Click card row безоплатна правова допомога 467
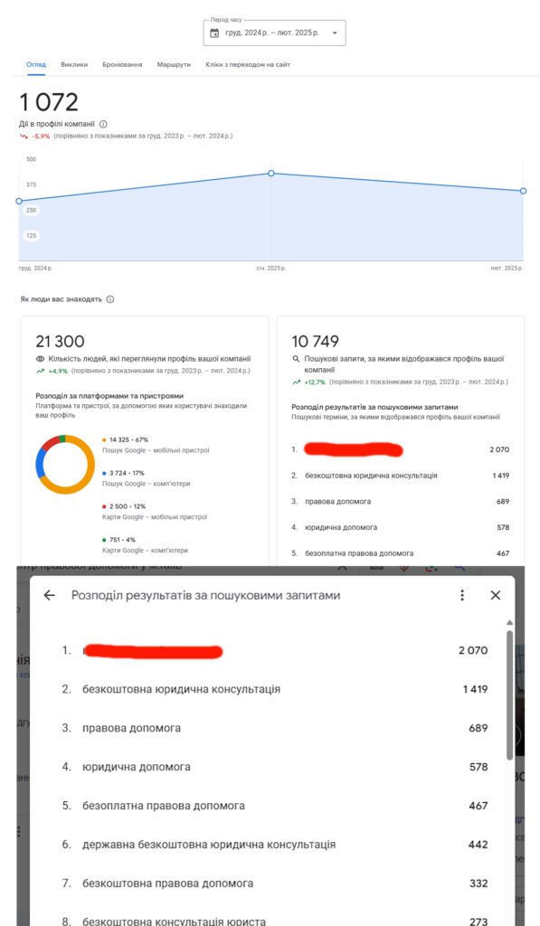Image resolution: width=540 pixels, height=926 pixels. (400, 553)
